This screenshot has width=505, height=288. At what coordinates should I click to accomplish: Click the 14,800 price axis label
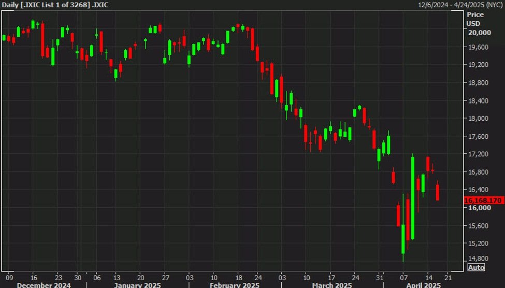479,258
